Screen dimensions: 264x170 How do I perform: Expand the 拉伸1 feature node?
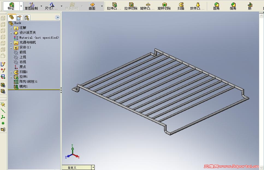(11, 78)
